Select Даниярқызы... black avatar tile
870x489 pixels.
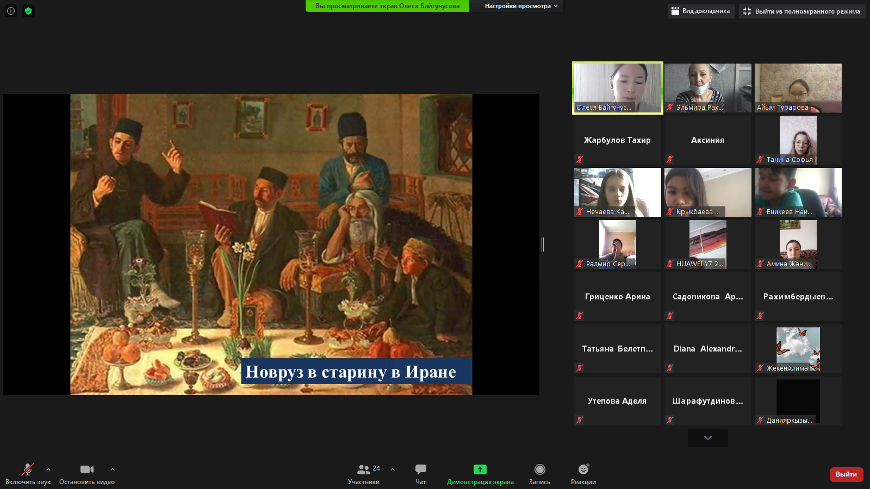tap(798, 401)
